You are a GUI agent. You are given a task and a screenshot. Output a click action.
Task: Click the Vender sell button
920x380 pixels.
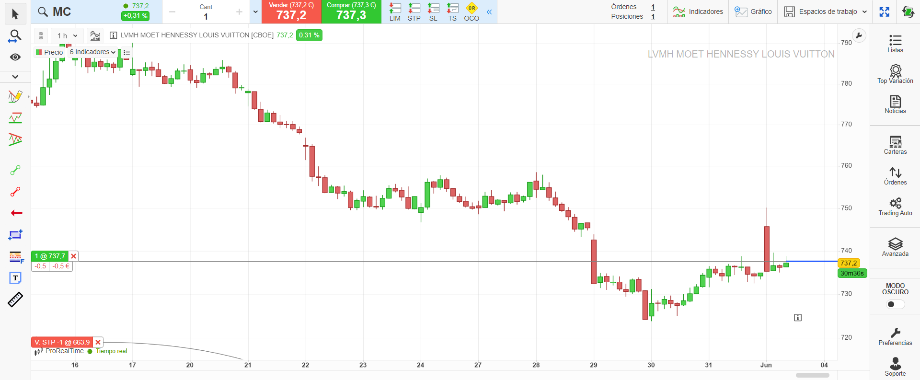(291, 12)
